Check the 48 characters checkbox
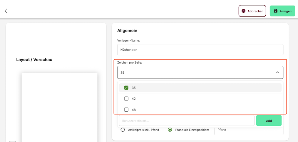Screen dimensions: 298x142 tap(126, 110)
